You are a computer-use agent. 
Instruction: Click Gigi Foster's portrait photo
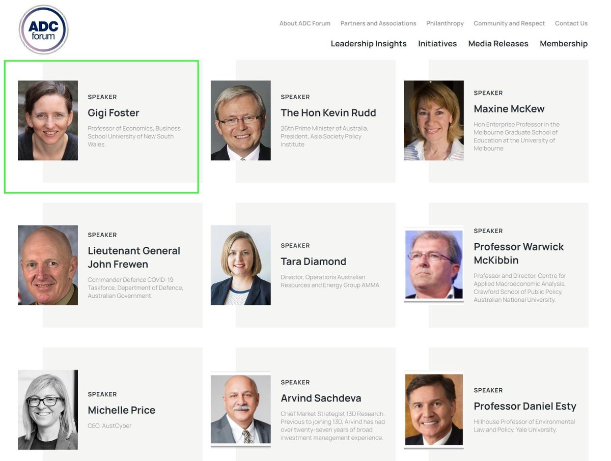coord(48,121)
